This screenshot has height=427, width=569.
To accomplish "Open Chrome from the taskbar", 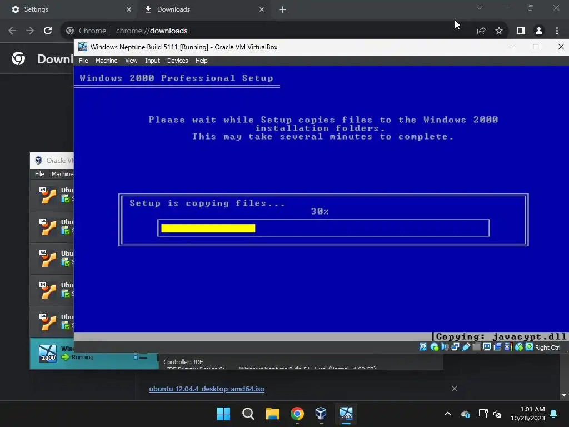I will [x=297, y=414].
